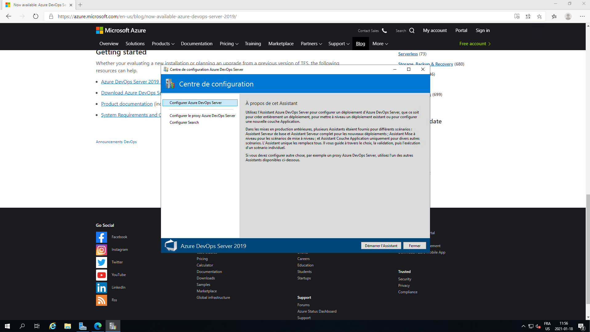Image resolution: width=590 pixels, height=332 pixels.
Task: Select Configurer Search in left pane
Action: pos(184,122)
